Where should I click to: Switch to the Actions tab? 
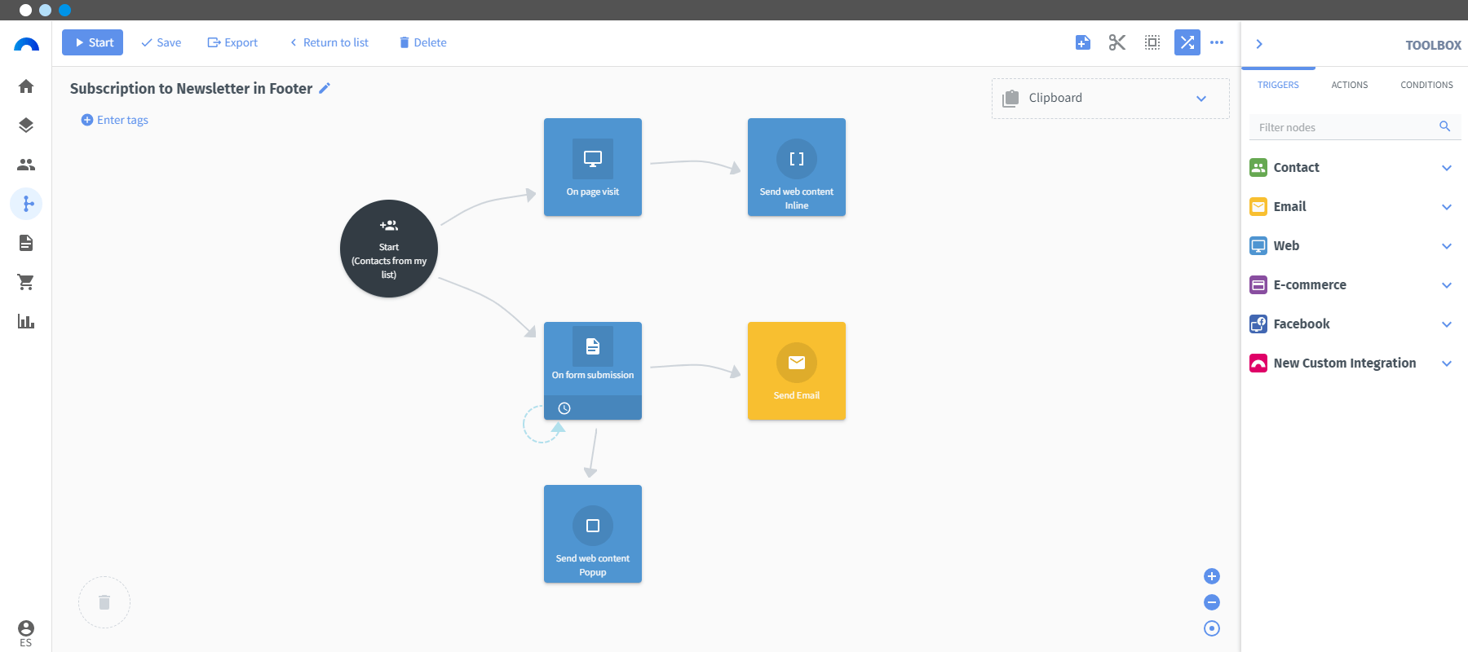point(1350,85)
